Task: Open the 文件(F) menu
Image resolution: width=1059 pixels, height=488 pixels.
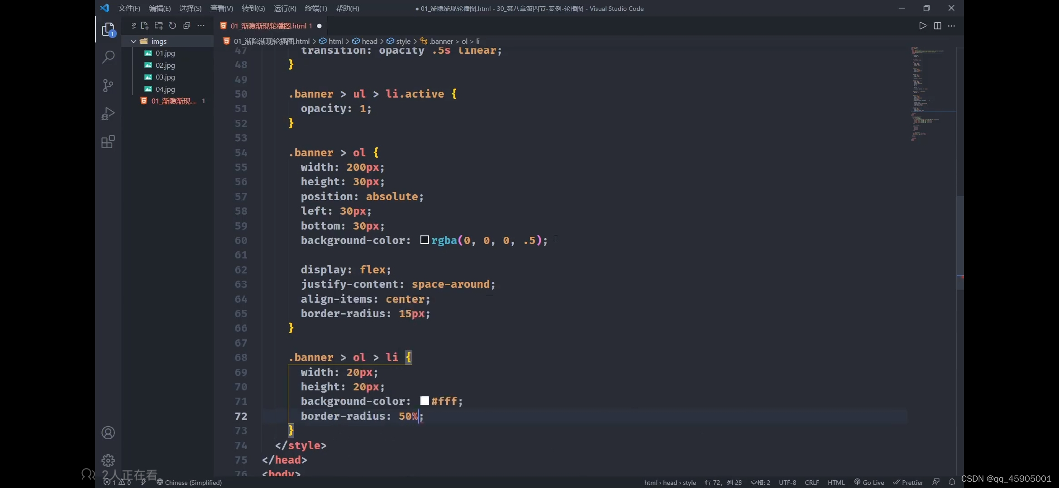Action: pos(129,8)
